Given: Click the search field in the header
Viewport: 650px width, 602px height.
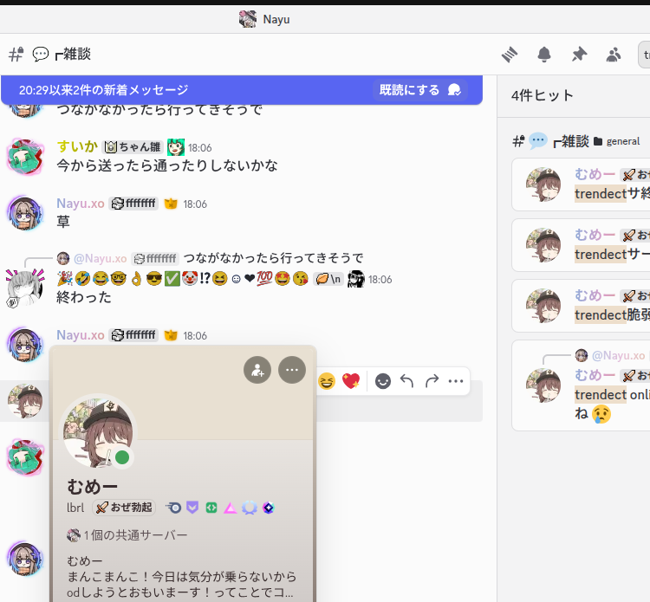Looking at the screenshot, I should tap(644, 55).
